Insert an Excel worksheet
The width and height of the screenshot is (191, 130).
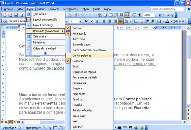tap(116, 15)
